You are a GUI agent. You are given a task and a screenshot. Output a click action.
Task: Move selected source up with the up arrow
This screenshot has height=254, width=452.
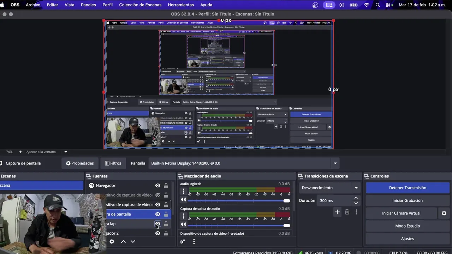click(x=123, y=242)
